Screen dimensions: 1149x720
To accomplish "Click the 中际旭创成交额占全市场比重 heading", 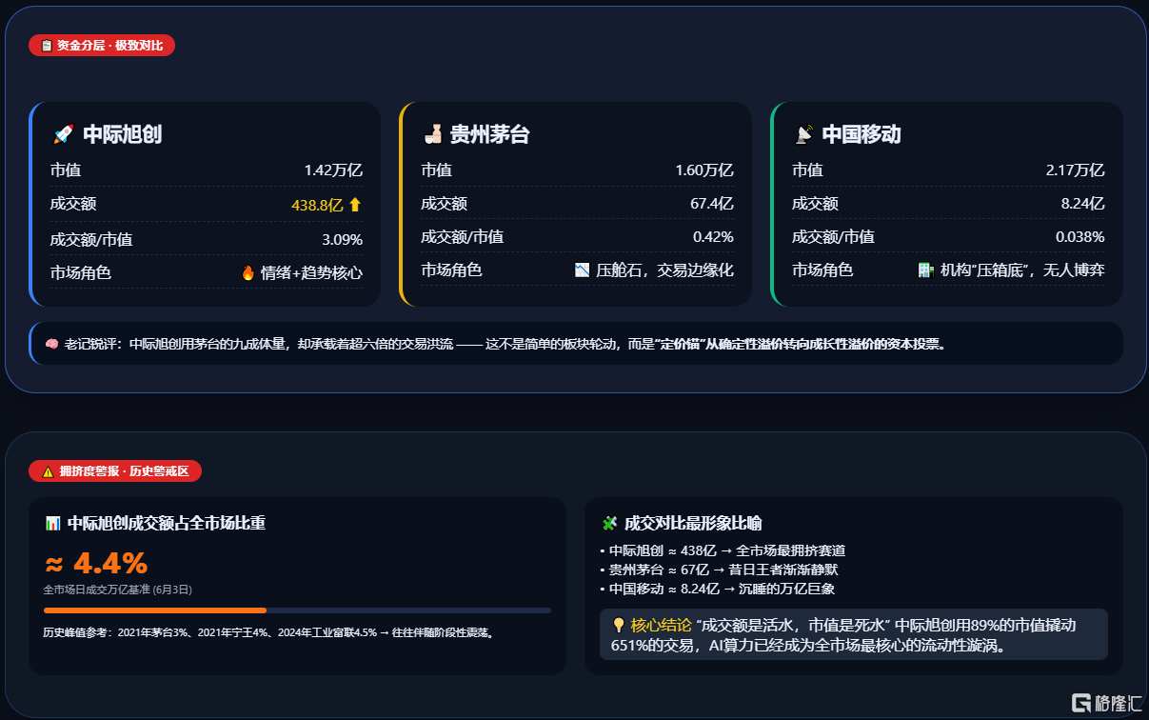I will click(167, 523).
